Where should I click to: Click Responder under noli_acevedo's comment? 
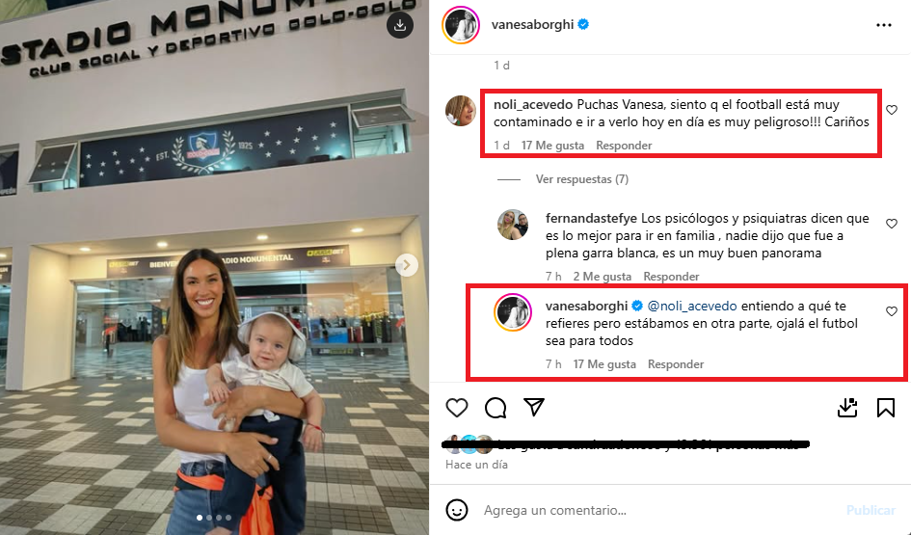point(624,146)
